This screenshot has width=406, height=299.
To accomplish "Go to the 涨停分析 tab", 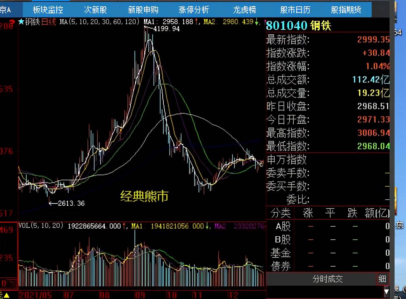I will (x=194, y=10).
